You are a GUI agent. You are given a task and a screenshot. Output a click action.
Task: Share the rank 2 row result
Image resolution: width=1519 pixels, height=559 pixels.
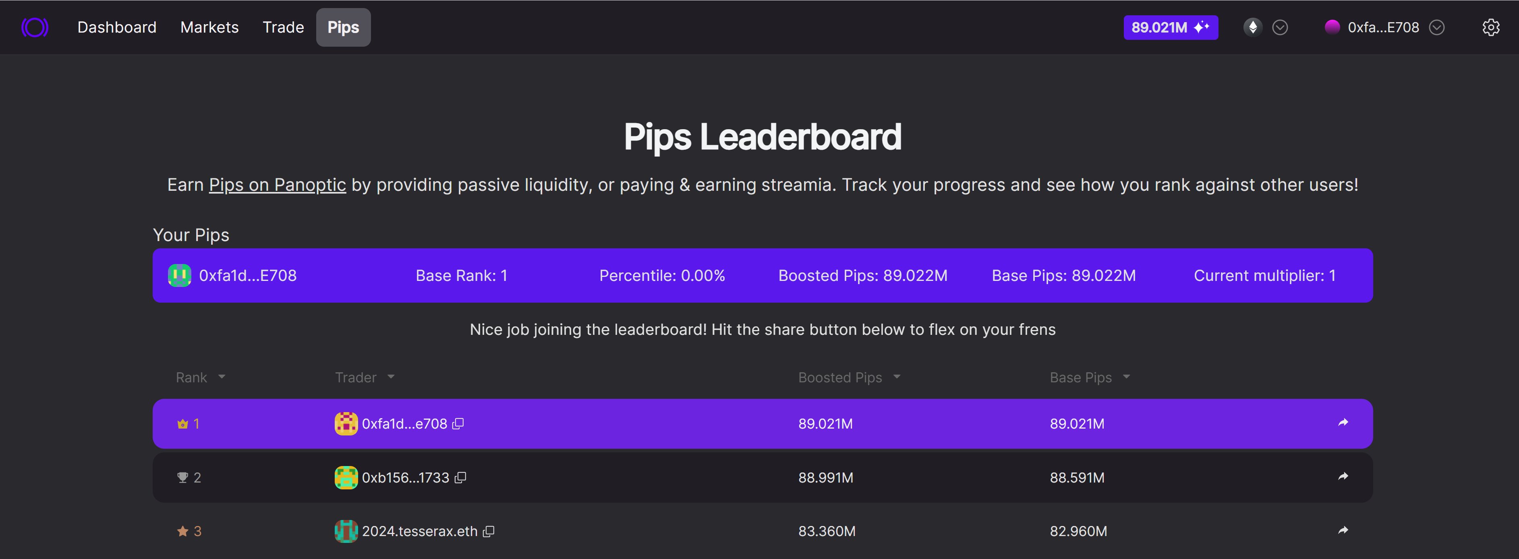pyautogui.click(x=1343, y=476)
